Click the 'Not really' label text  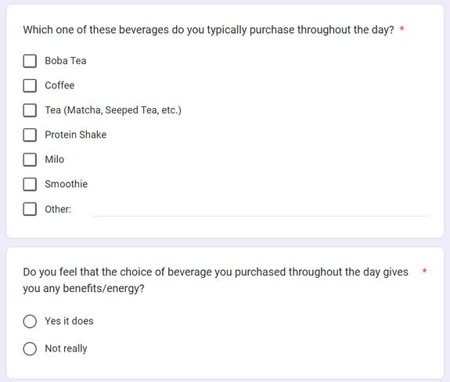point(66,348)
